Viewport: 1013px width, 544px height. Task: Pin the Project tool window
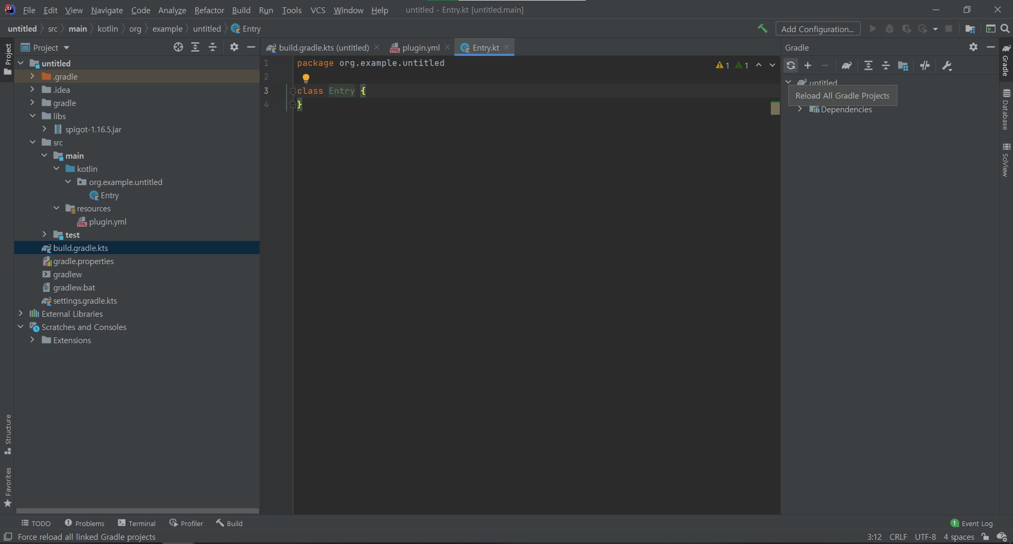coord(234,47)
